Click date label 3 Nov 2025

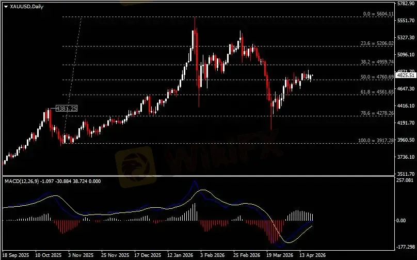coord(81,255)
